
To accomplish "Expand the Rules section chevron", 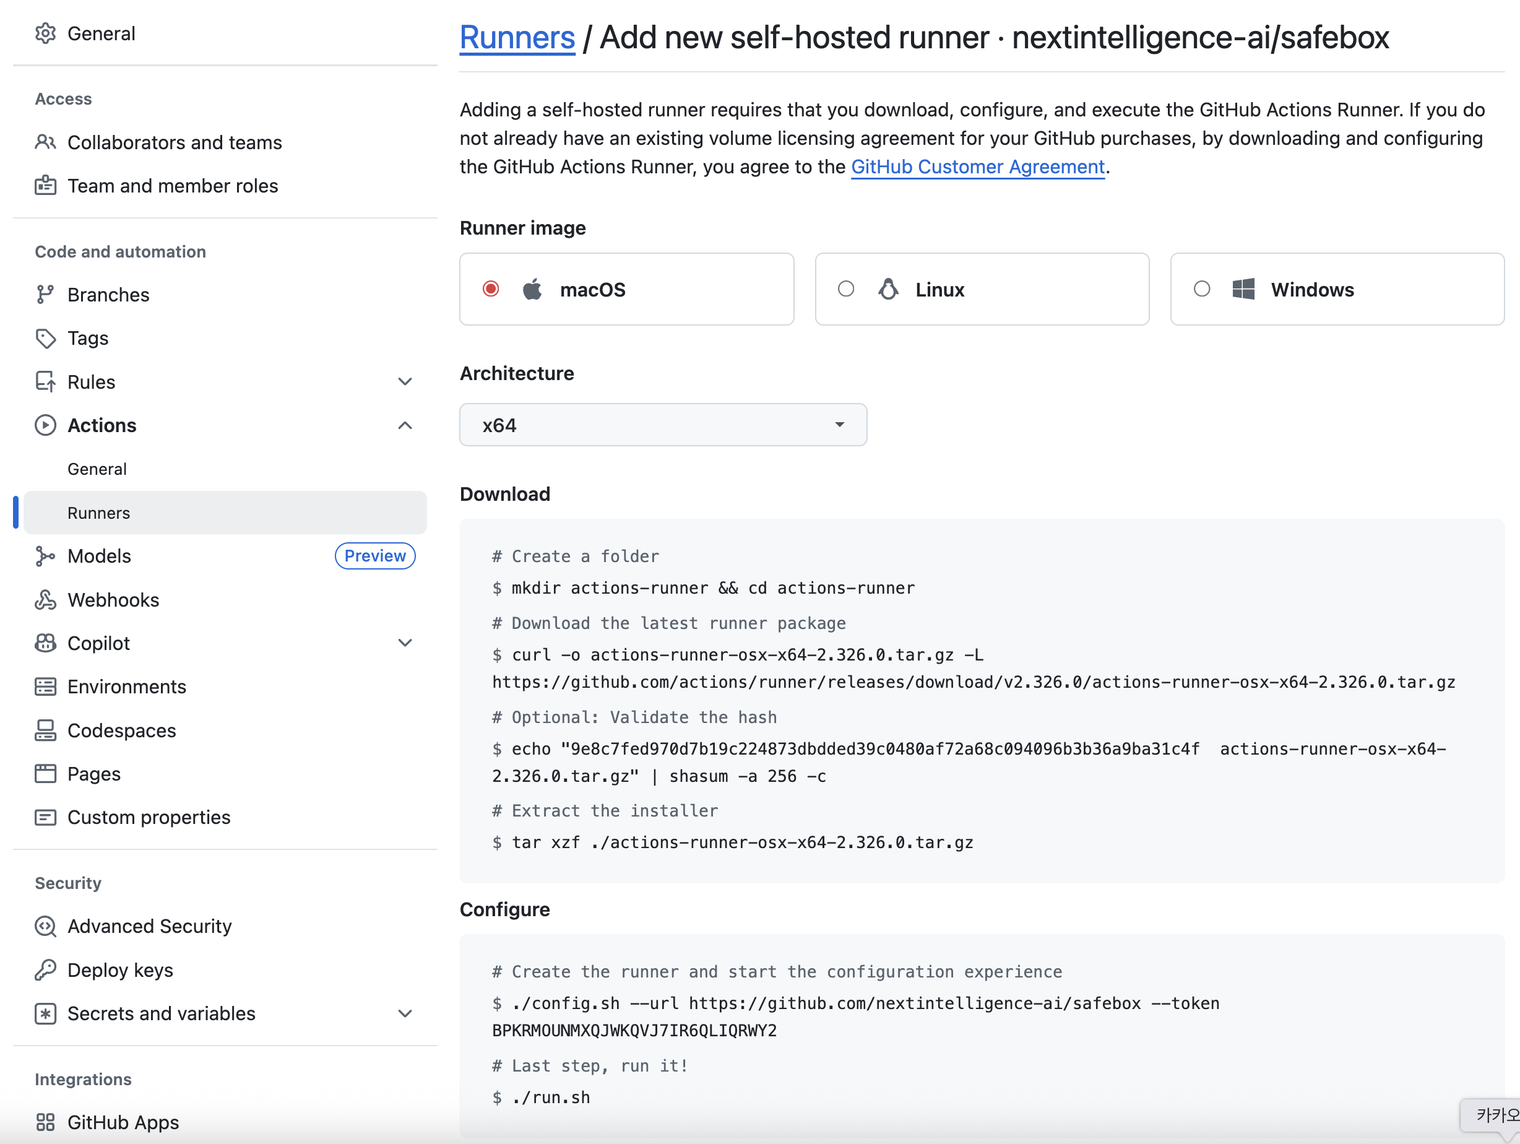I will 405,381.
